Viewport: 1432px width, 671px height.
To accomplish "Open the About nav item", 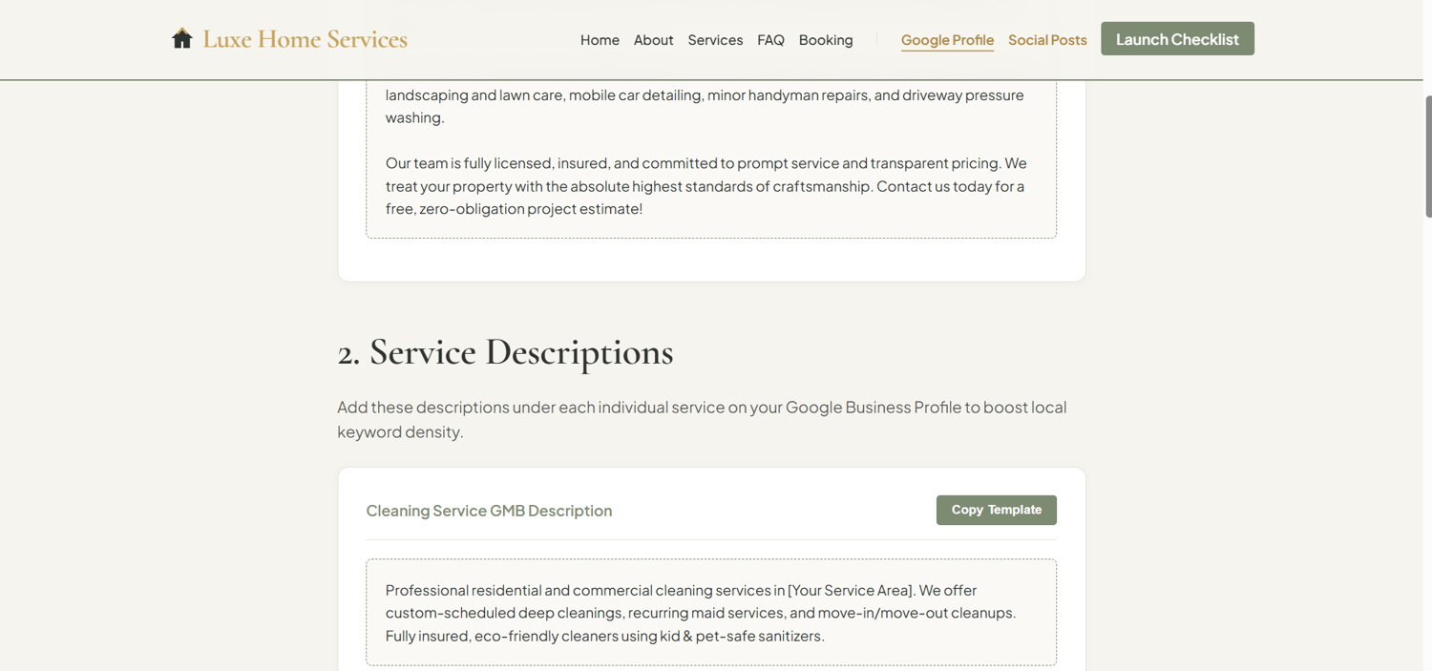I will 653,40.
